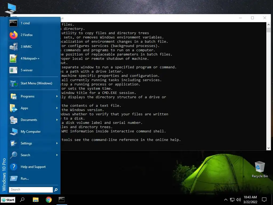The image size is (273, 205).
Task: Expand the Search submenu arrow
Action: point(57,155)
